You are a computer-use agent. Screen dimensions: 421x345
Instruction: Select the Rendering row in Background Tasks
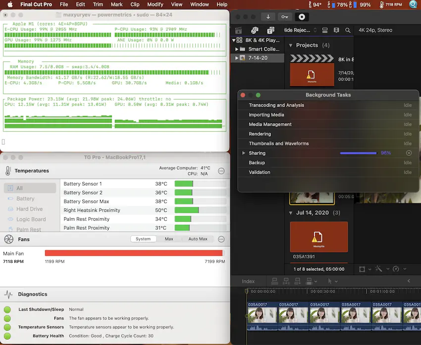(x=328, y=134)
